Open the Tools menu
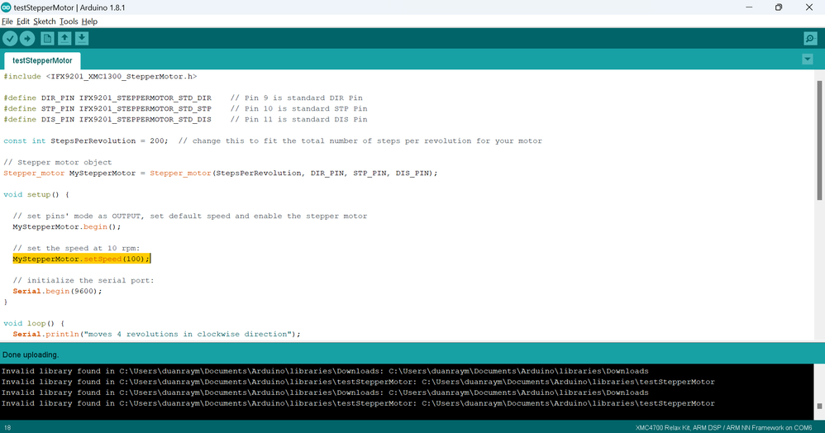The width and height of the screenshot is (825, 433). pos(69,21)
